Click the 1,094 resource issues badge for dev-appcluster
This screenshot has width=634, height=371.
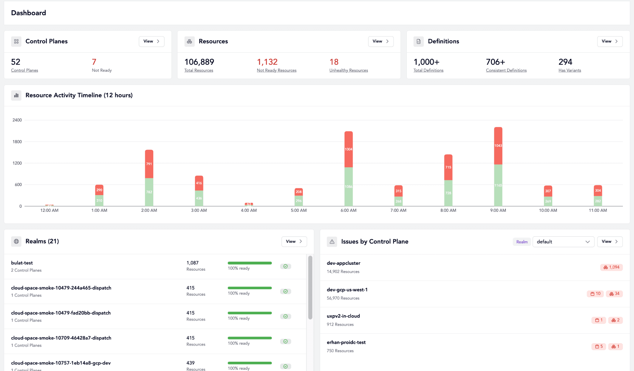click(x=611, y=267)
